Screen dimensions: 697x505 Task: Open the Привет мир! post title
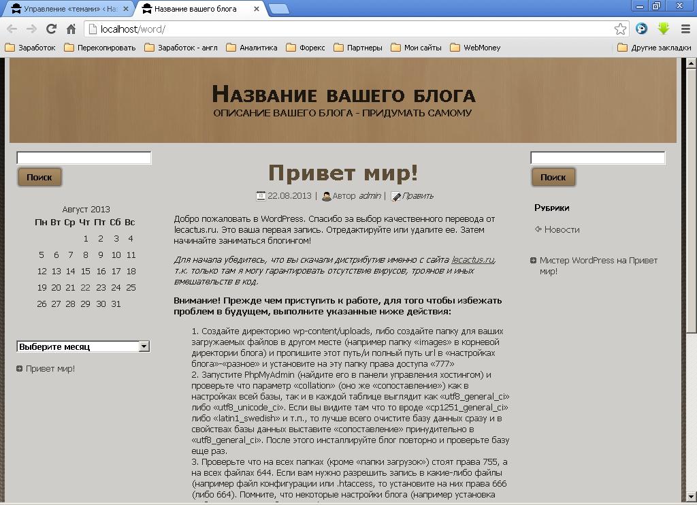point(343,173)
